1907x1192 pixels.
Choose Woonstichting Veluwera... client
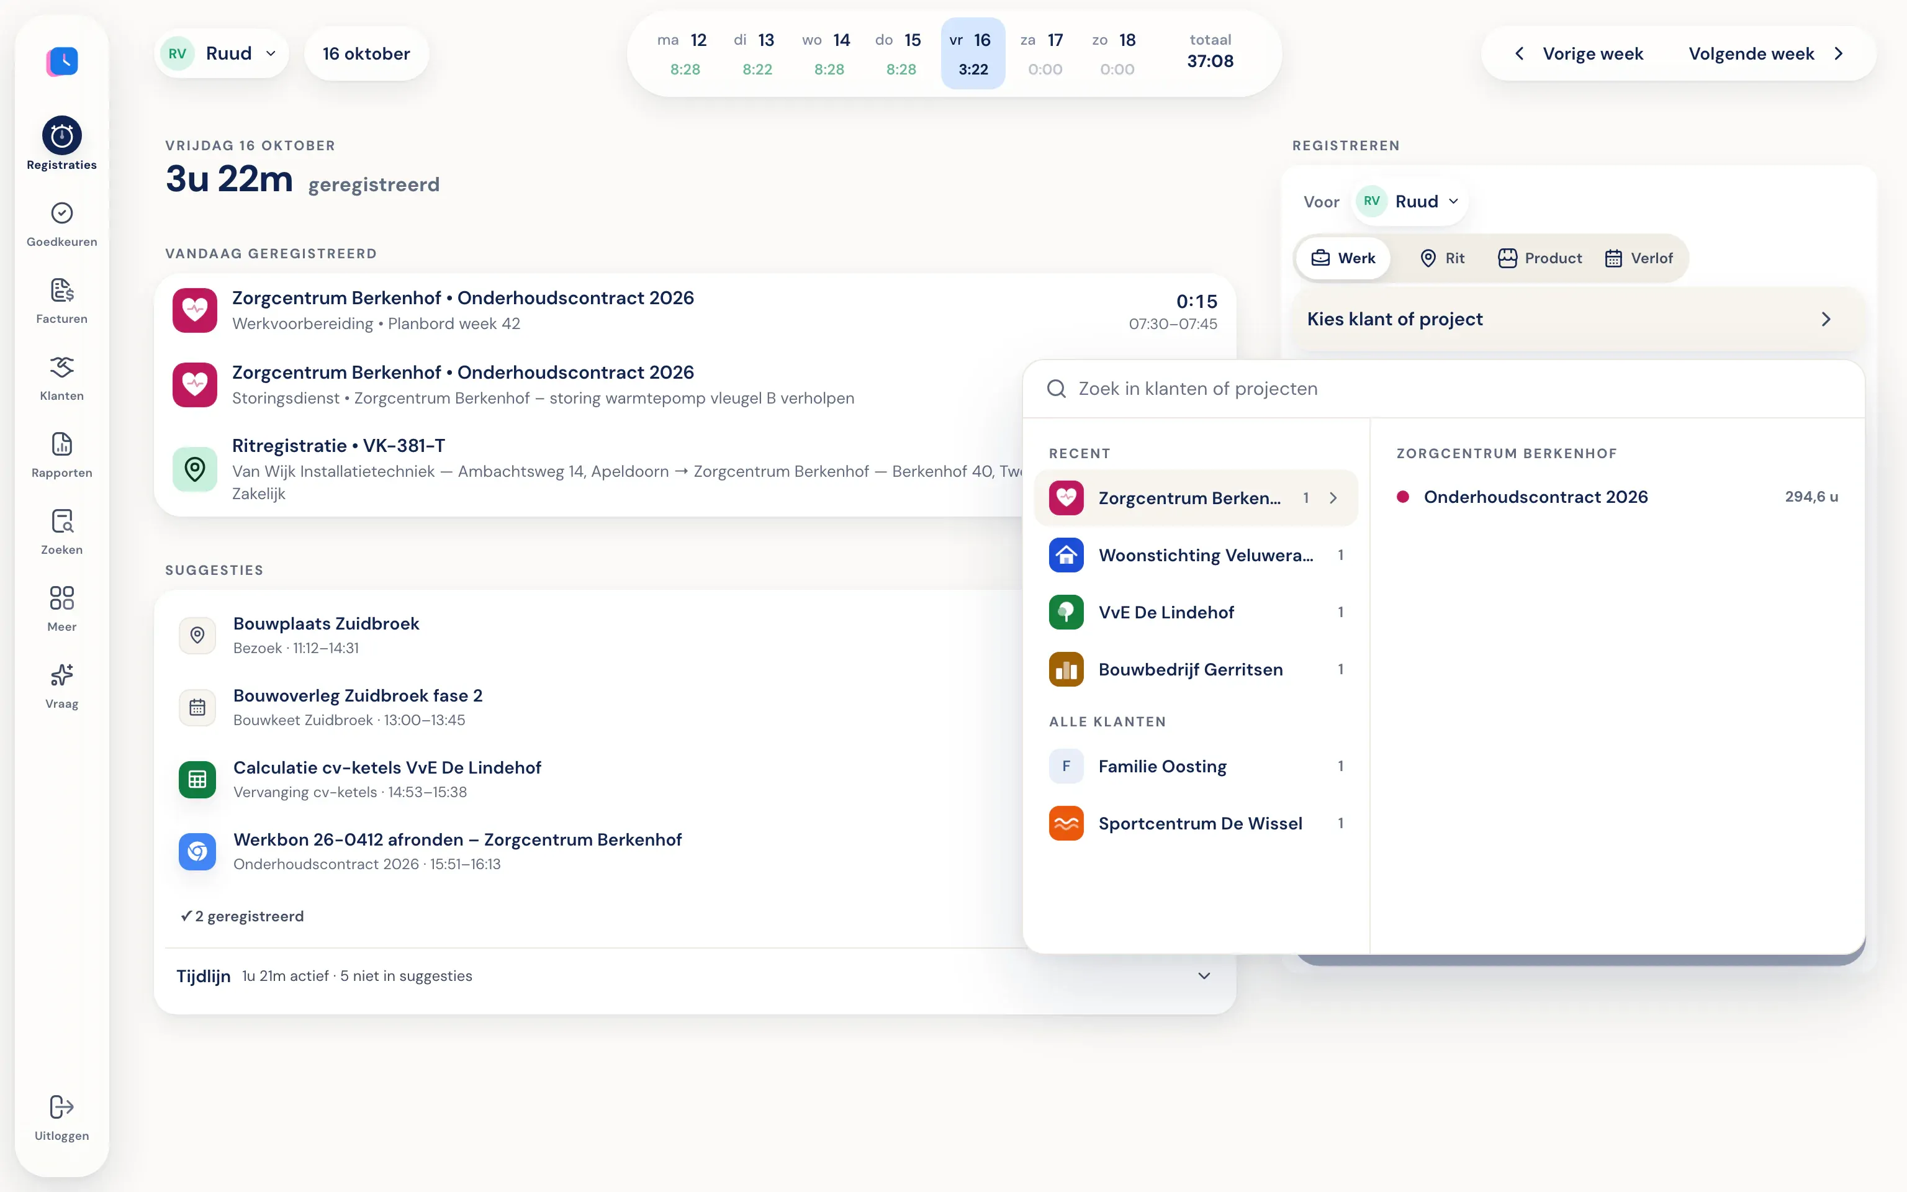1196,555
